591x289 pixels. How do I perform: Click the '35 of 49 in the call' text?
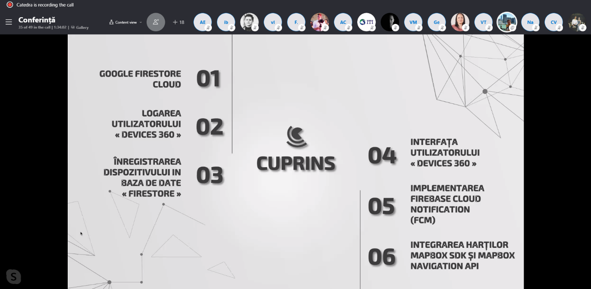pos(34,28)
